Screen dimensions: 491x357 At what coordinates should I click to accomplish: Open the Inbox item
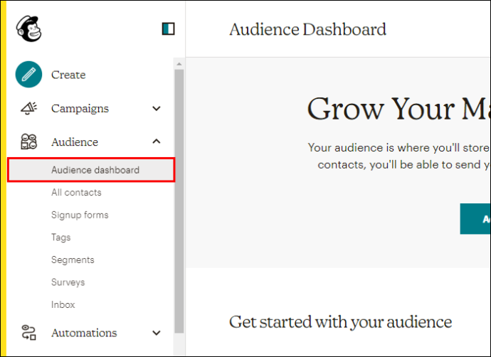[63, 305]
